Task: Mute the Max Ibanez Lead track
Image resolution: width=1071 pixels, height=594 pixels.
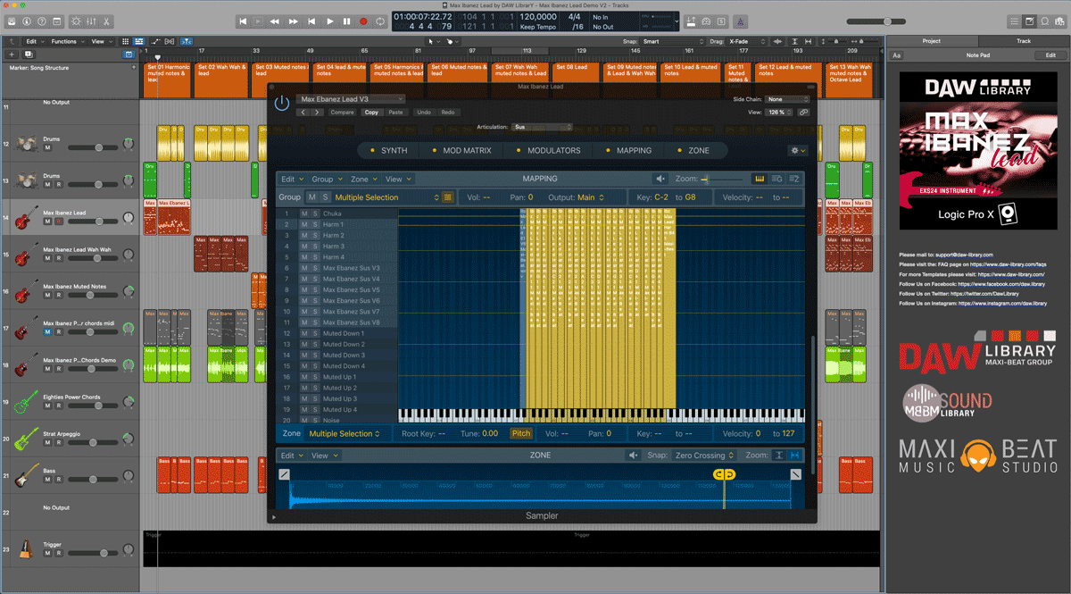Action: pyautogui.click(x=48, y=221)
